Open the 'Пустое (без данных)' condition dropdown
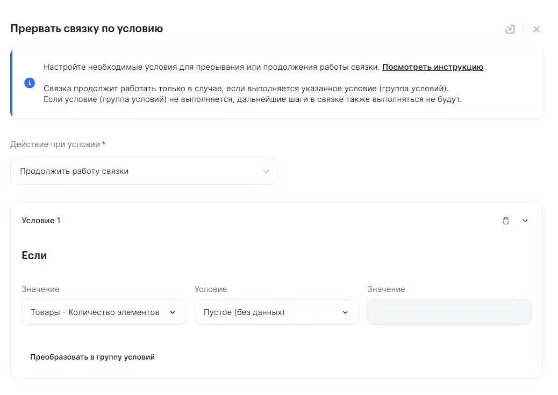The width and height of the screenshot is (558, 395). tap(269, 312)
